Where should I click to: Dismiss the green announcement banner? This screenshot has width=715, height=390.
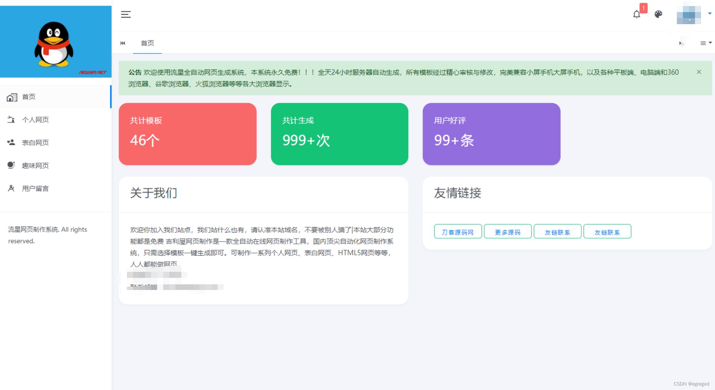coord(699,72)
